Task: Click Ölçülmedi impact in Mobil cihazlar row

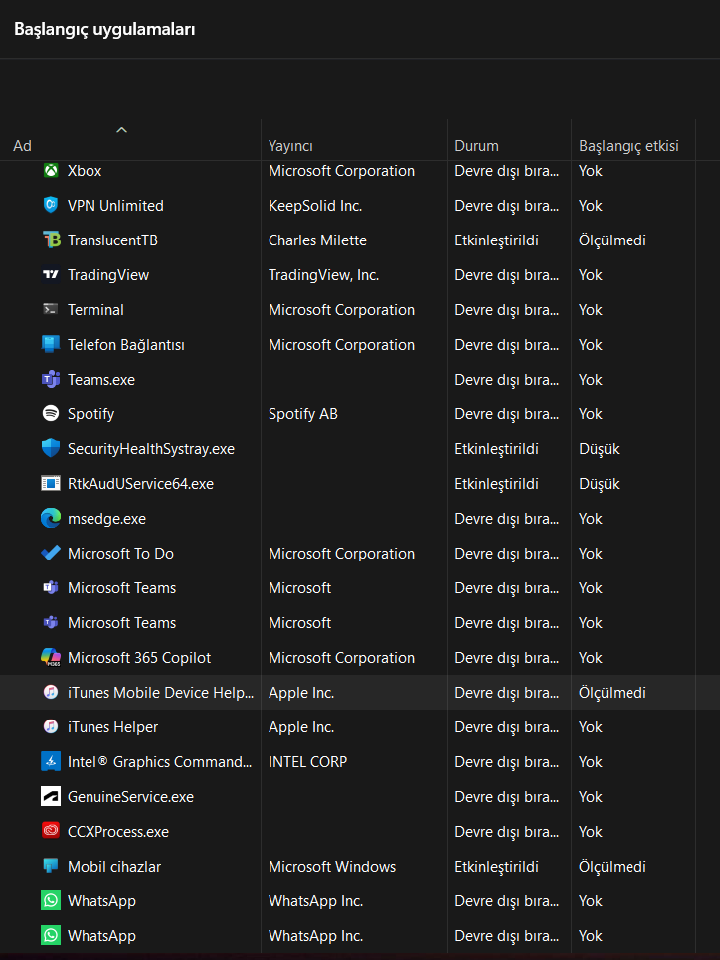Action: [x=613, y=867]
